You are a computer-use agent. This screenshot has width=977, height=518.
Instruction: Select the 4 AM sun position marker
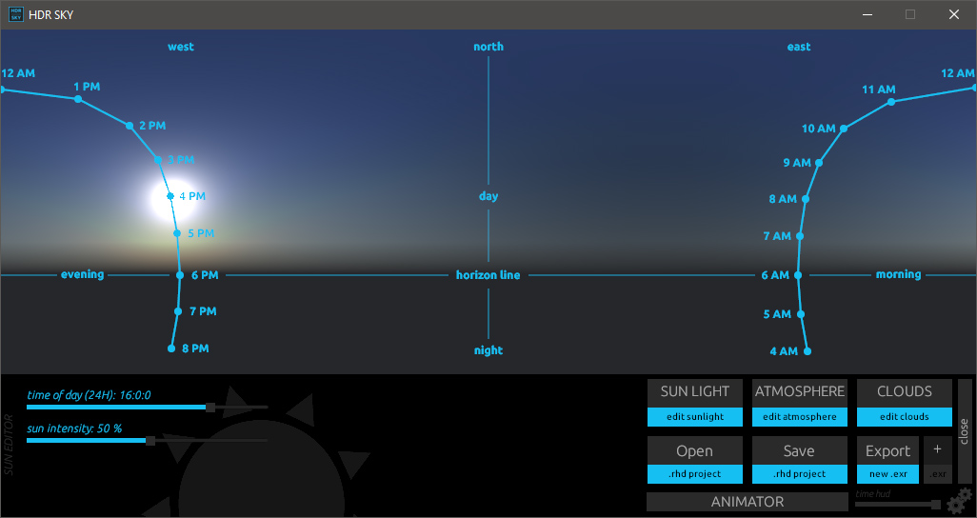tap(808, 351)
